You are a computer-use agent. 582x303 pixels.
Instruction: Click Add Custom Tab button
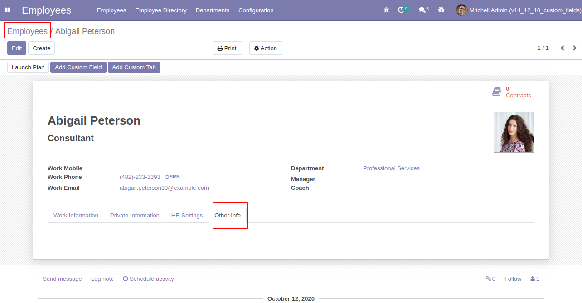coord(134,67)
